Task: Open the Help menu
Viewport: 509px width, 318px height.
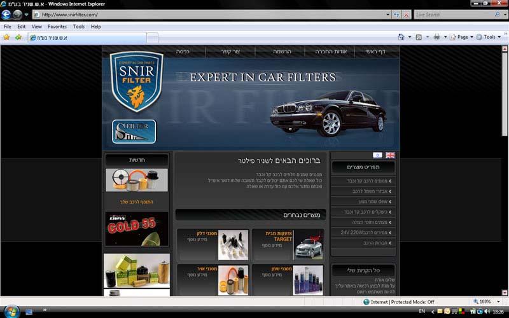Action: [95, 27]
